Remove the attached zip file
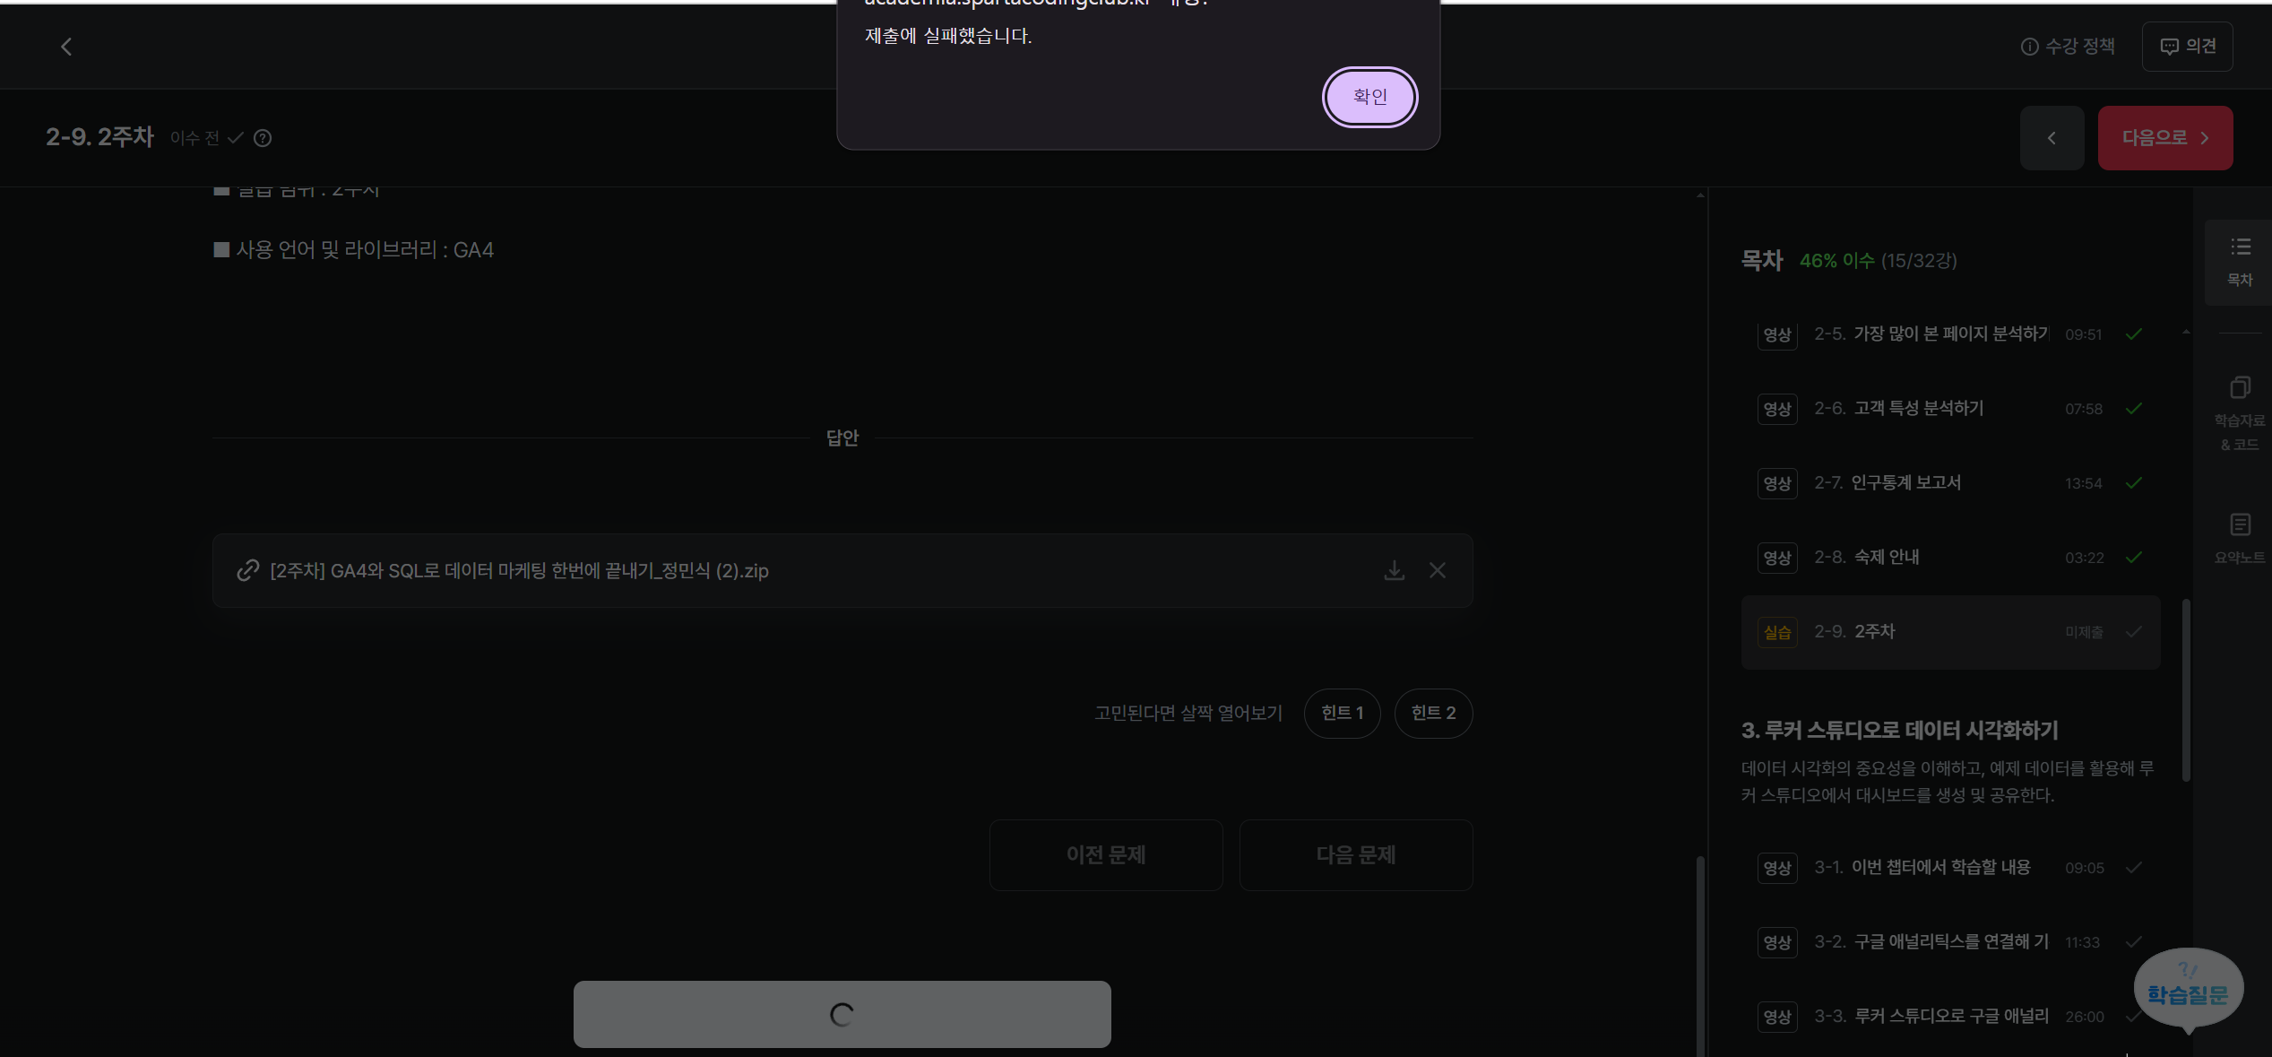 point(1438,570)
